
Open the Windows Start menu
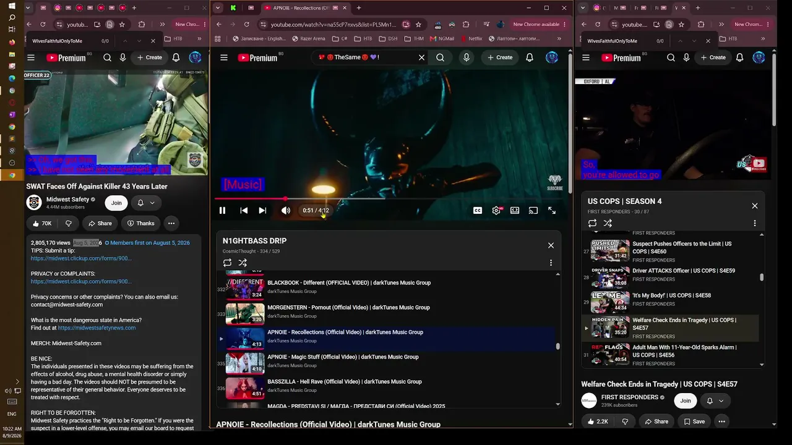coord(12,7)
